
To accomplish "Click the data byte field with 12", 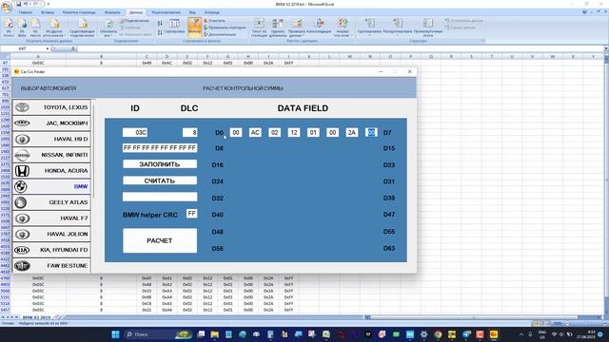I will [x=294, y=133].
